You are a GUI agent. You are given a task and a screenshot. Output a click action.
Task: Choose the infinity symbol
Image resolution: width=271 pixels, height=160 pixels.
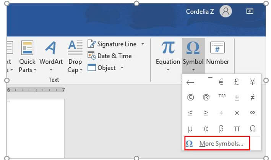[252, 113]
